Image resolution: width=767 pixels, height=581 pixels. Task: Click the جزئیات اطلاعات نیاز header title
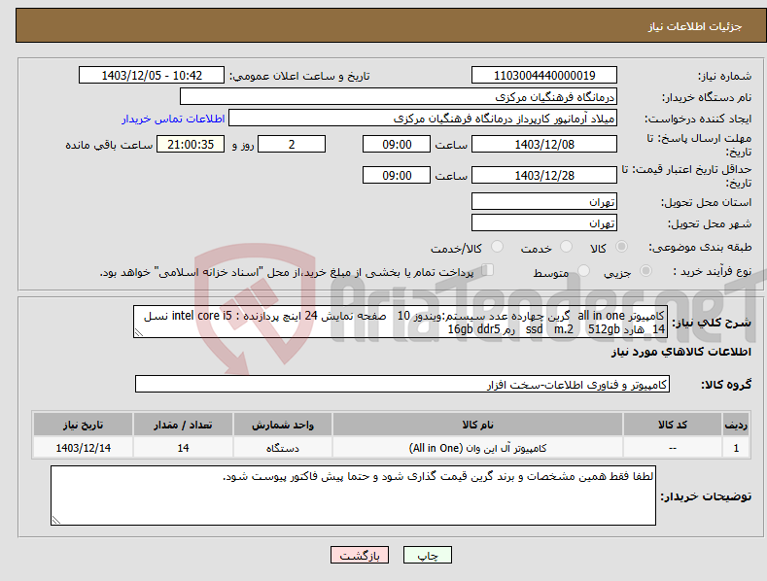[695, 26]
